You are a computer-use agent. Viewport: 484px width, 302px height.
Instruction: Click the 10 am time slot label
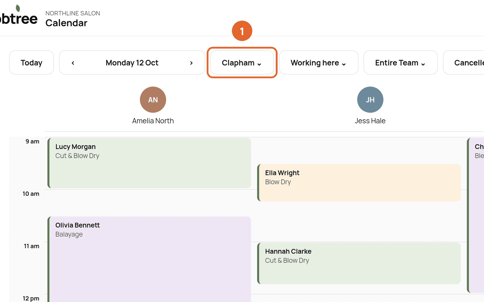click(31, 194)
